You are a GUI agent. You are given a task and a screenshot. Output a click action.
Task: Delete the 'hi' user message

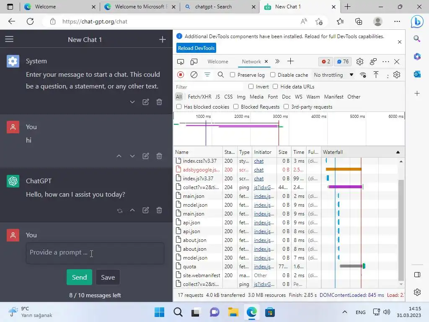159,156
